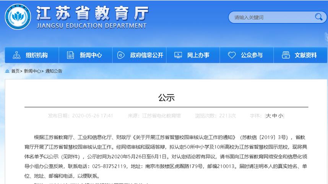Select the 公众参与 navigation tab
The image size is (328, 184).
point(252,55)
